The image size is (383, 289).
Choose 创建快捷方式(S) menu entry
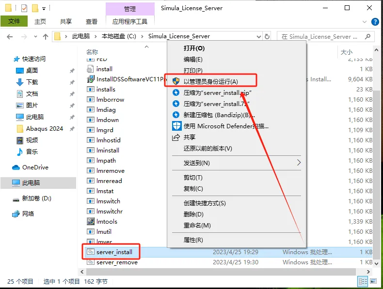click(x=205, y=203)
